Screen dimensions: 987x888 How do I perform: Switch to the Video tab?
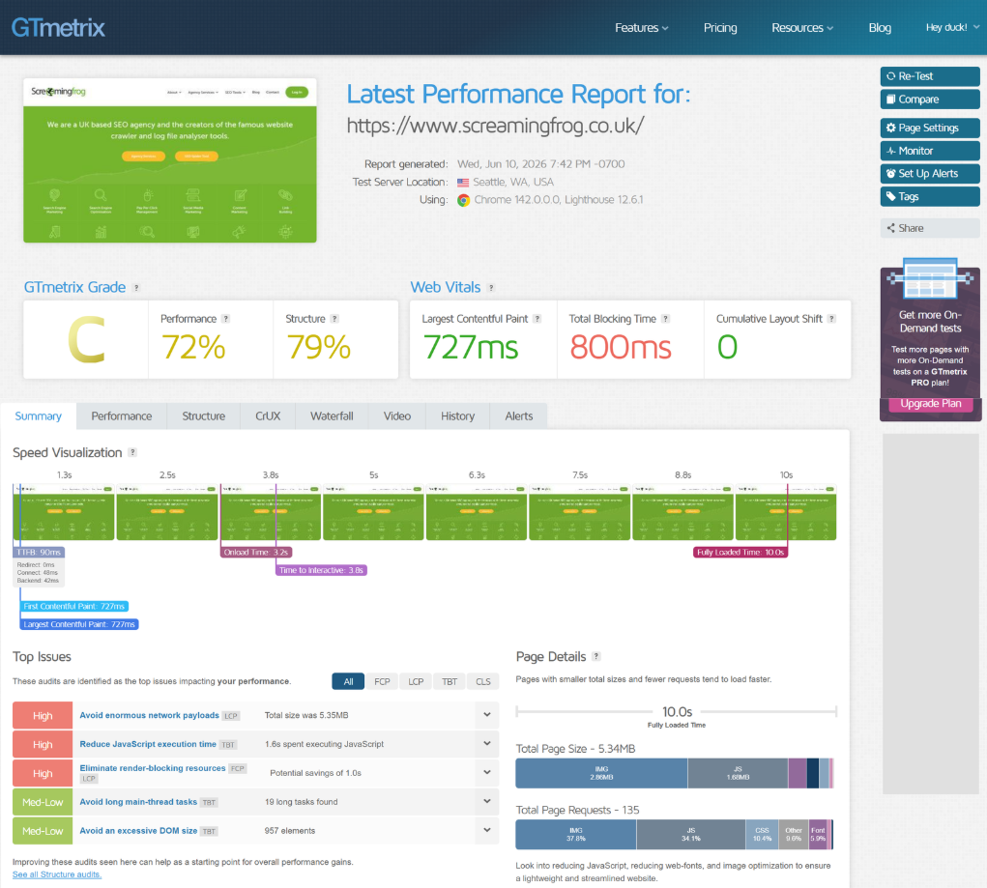tap(397, 416)
